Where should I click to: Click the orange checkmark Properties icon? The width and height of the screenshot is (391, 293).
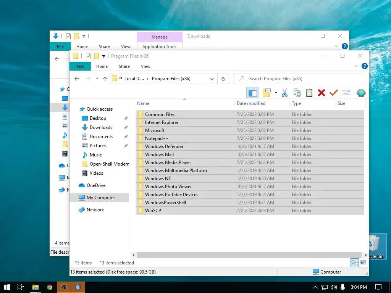pyautogui.click(x=334, y=93)
